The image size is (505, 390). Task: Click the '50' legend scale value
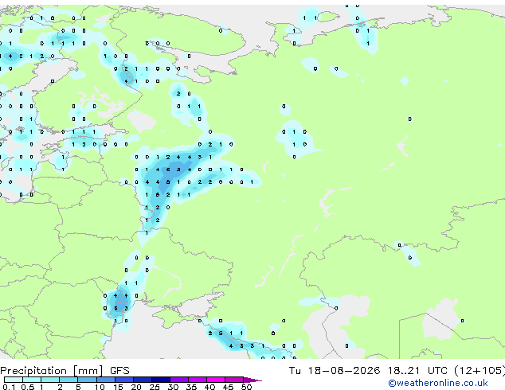tap(247, 387)
